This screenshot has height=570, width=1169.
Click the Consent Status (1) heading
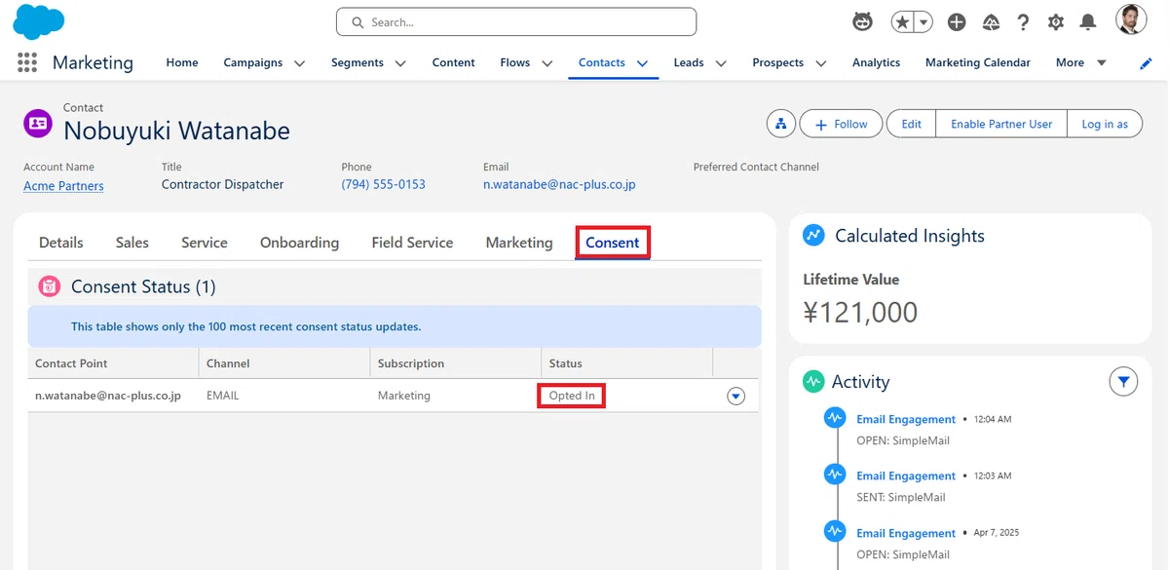pos(143,286)
